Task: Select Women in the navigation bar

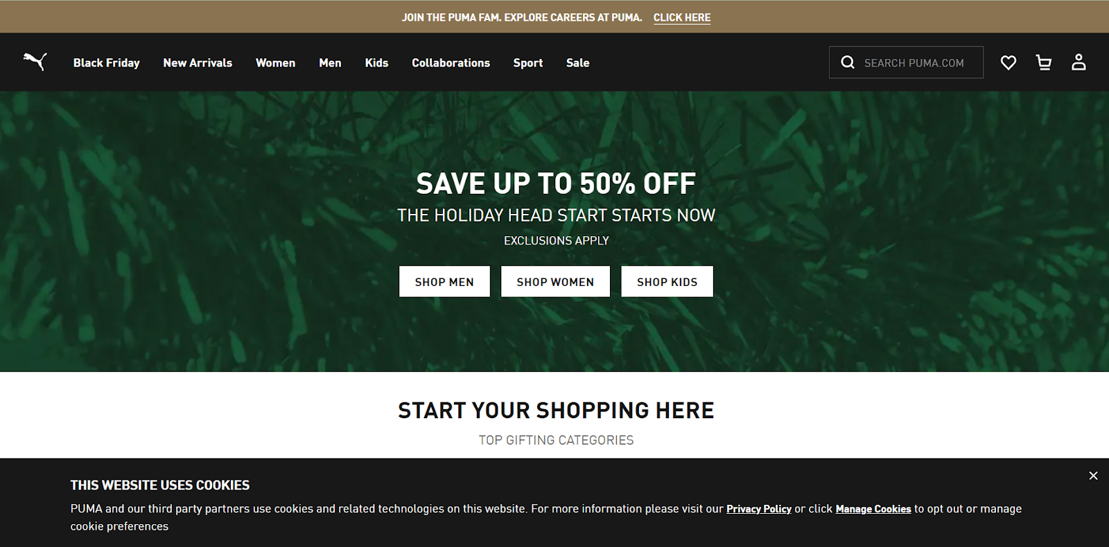Action: click(275, 63)
